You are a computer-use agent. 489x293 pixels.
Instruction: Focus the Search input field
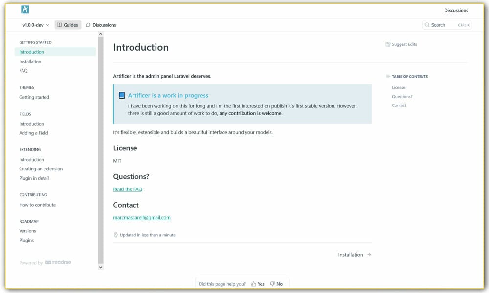[x=443, y=25]
